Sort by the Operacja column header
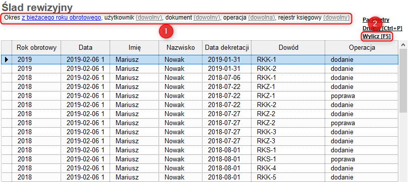The image size is (409, 182). [x=362, y=48]
